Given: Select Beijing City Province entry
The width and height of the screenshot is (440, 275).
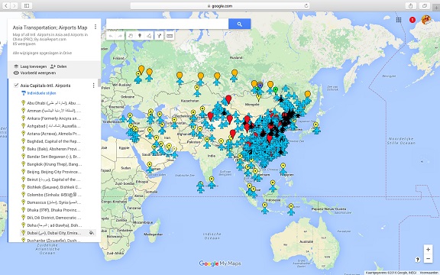Looking at the screenshot, I should 54,172.
